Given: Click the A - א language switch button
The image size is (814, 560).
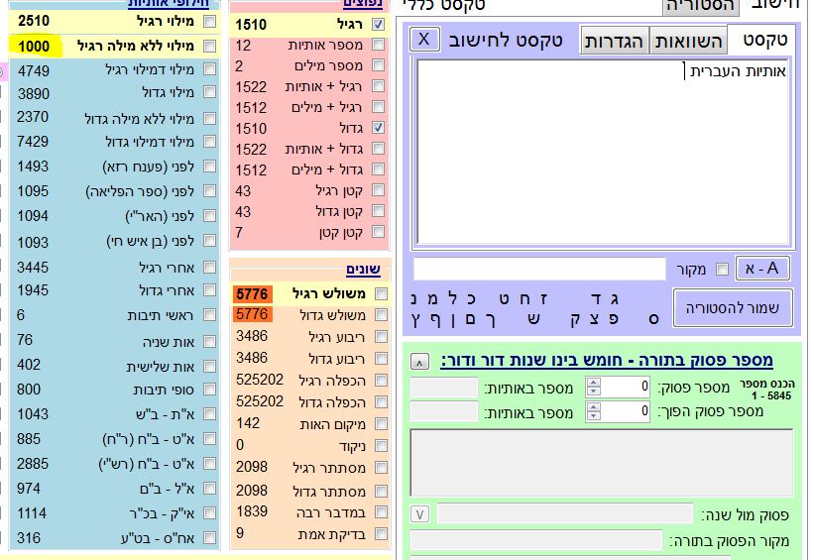Looking at the screenshot, I should pos(762,268).
